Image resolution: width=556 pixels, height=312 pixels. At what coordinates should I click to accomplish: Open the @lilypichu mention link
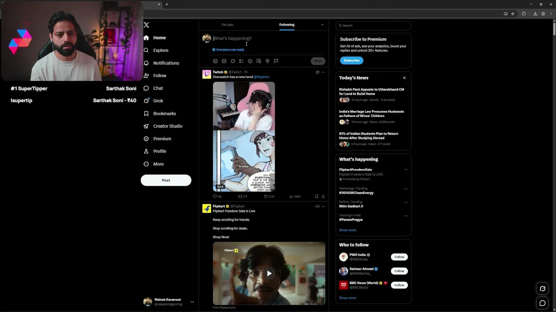point(261,77)
